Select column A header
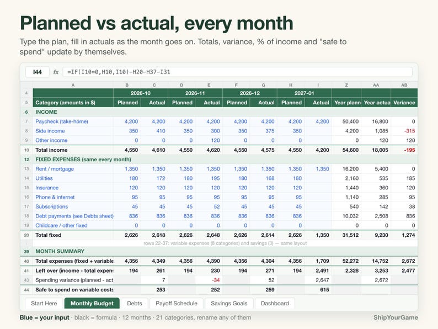438x329 pixels. click(73, 85)
